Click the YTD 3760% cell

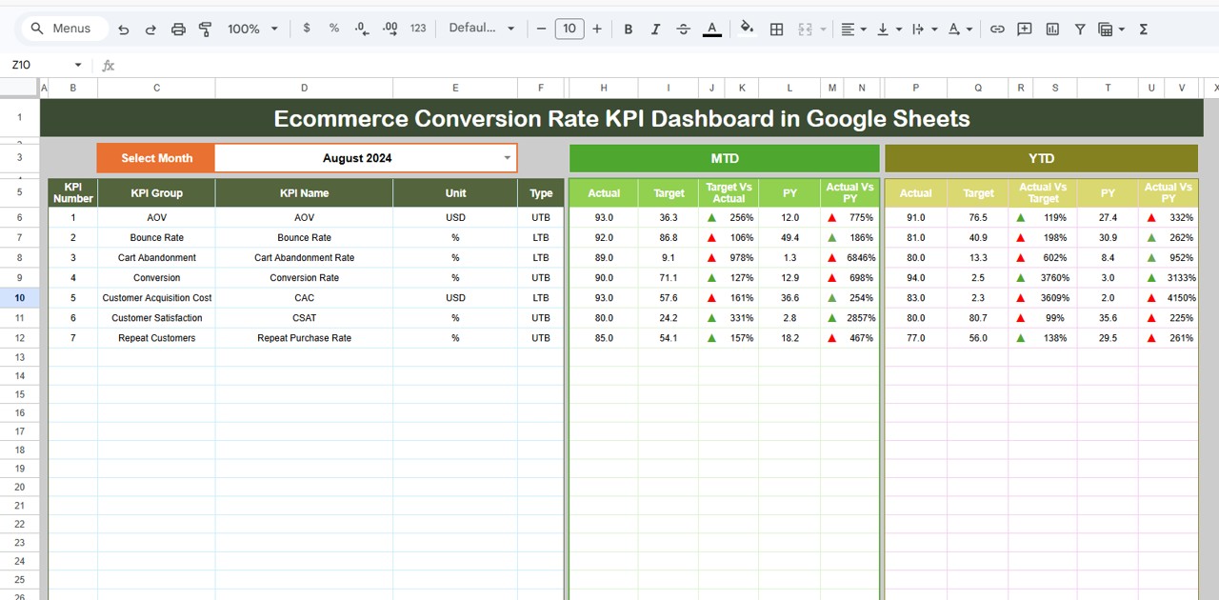tap(1054, 277)
